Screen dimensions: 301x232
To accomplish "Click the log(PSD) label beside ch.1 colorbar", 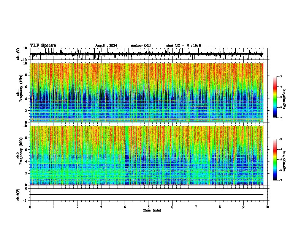I will (285, 99).
